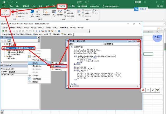The height and width of the screenshot is (114, 166).
Task: Open COM 加载项 in ribbon
Action: pyautogui.click(x=45, y=13)
